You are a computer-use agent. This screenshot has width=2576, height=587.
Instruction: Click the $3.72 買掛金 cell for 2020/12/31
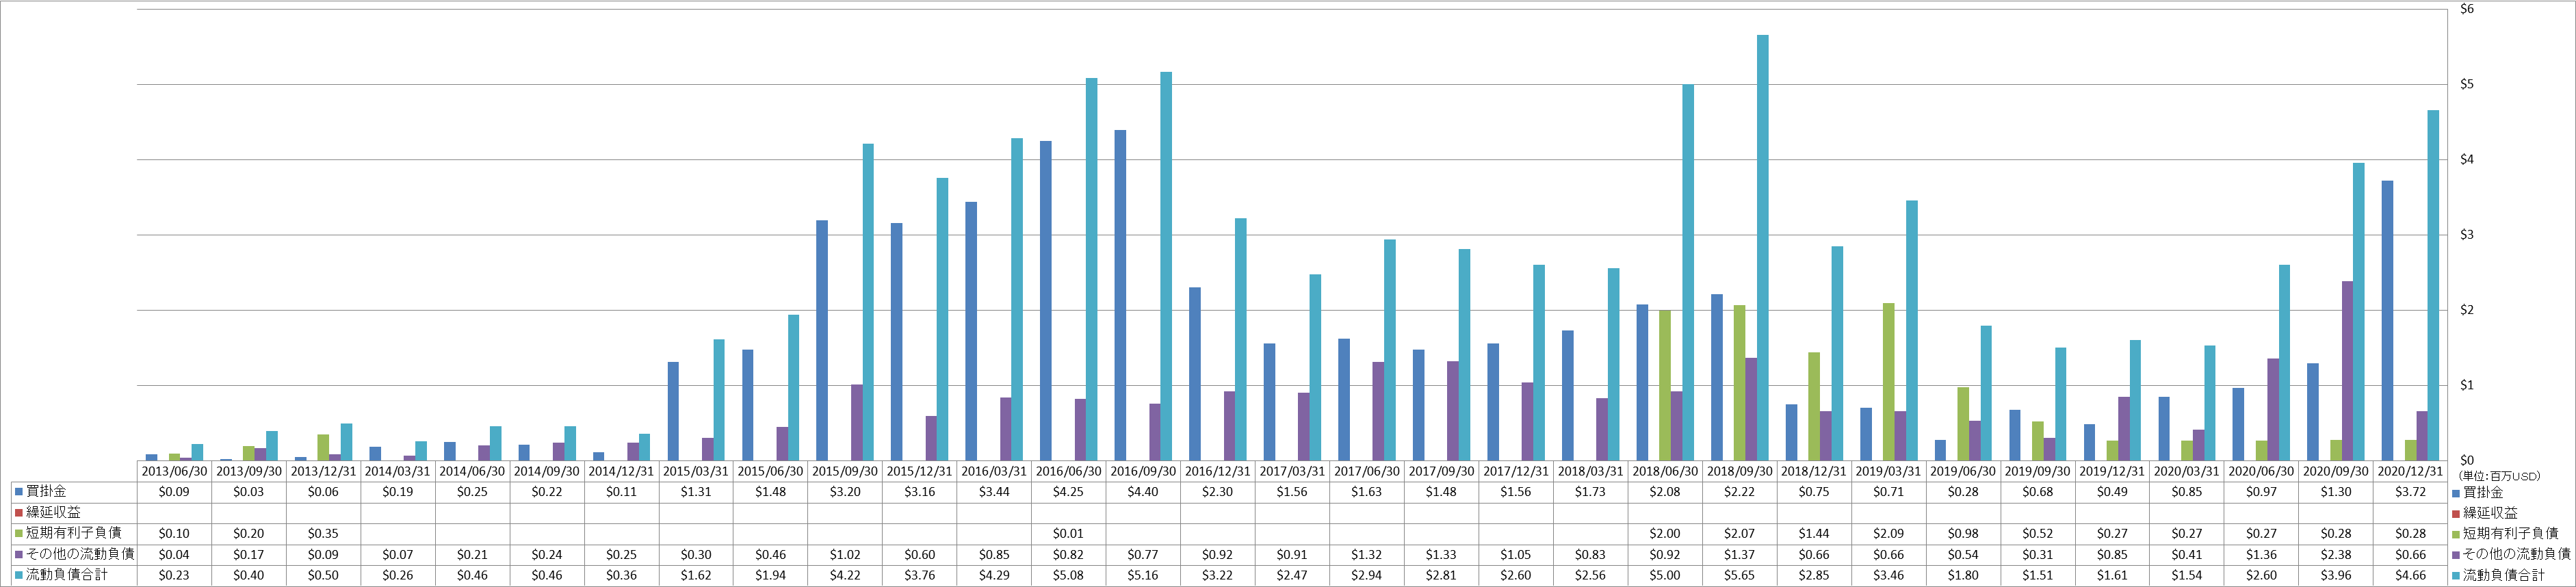point(2411,492)
